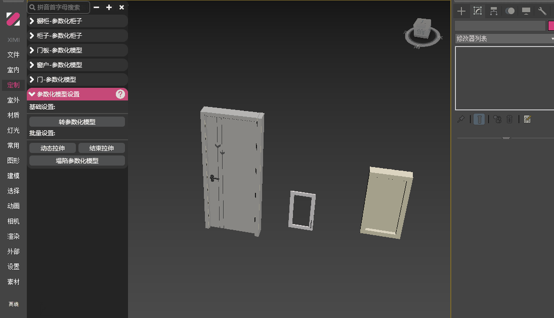554x318 pixels.
Task: Click the 塌陷参数化模型 button
Action: click(77, 161)
